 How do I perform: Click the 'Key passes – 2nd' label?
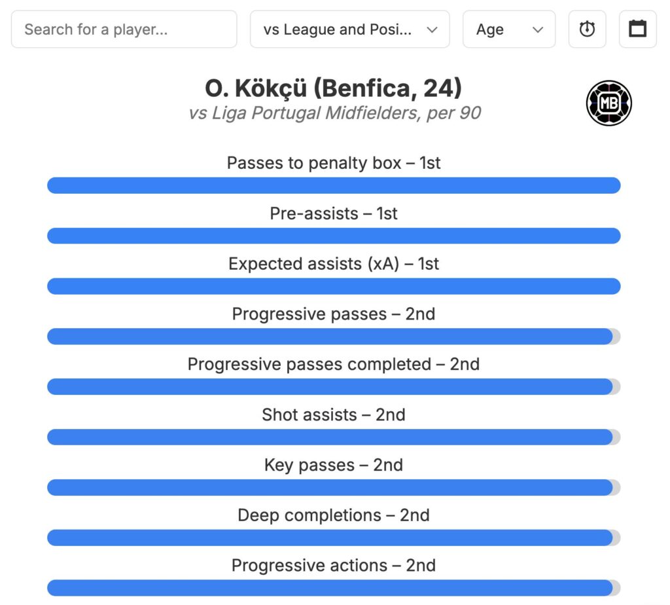point(334,465)
